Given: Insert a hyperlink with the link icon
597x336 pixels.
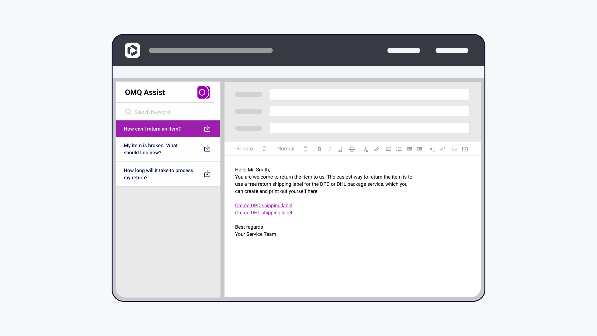Looking at the screenshot, I should 455,149.
